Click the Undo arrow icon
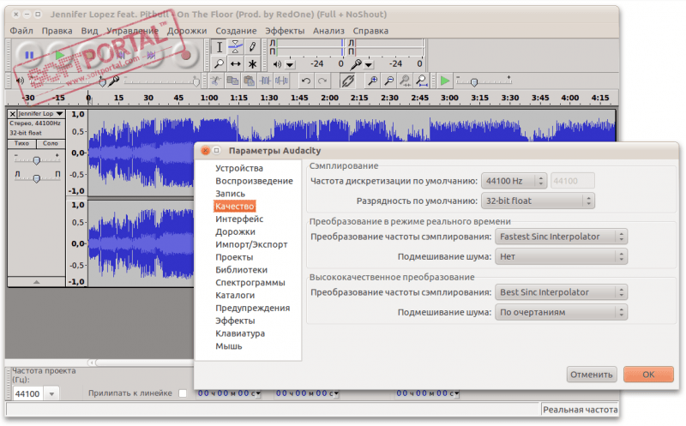686x426 pixels. click(x=305, y=81)
